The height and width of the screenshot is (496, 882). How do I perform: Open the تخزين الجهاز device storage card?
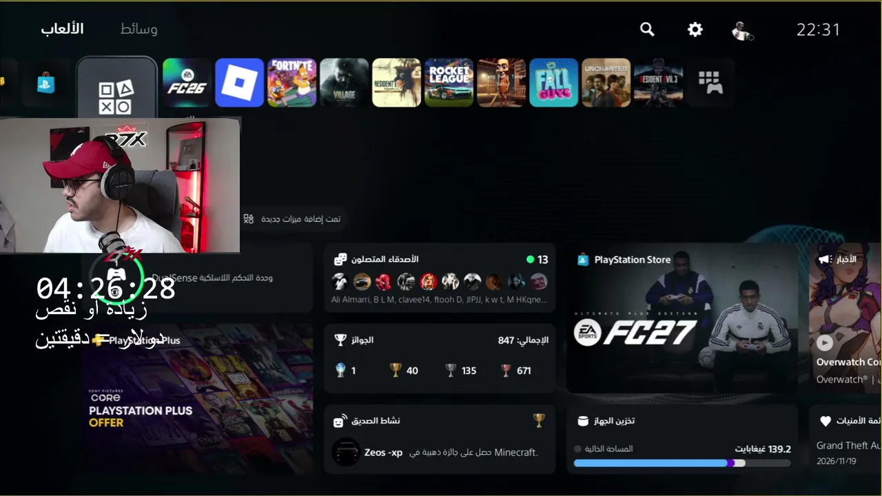pyautogui.click(x=682, y=439)
